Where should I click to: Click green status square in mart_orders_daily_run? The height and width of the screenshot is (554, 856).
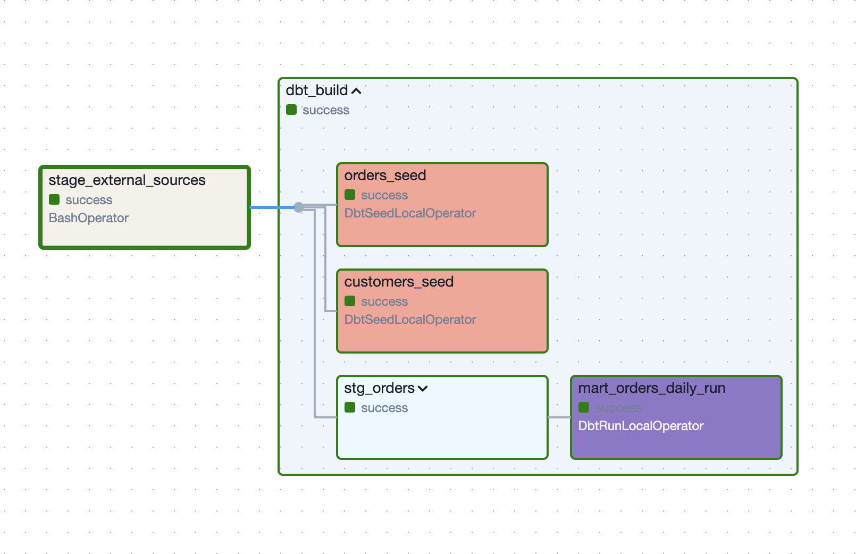pos(584,407)
